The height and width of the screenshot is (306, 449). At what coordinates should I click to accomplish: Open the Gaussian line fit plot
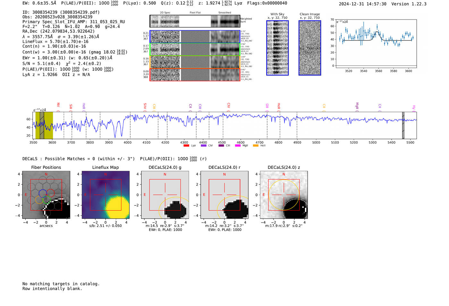coord(376,44)
